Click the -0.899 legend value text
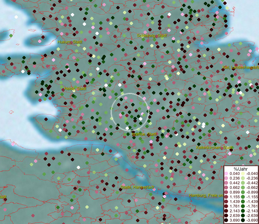Viewport: 259px width, 224px height. coord(252,192)
